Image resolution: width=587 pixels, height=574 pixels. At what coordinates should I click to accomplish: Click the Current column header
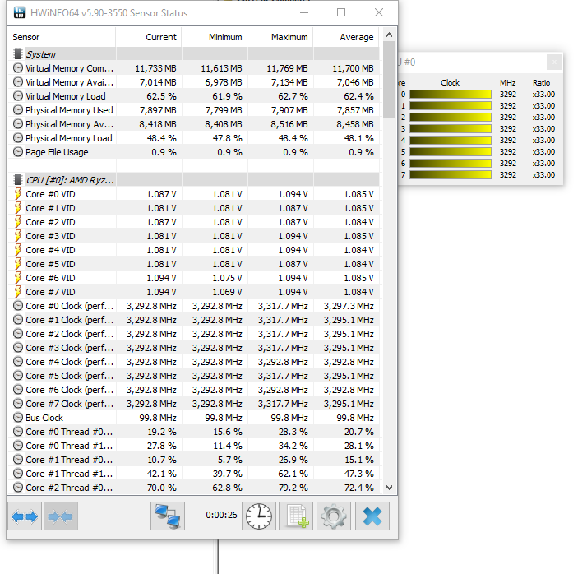pyautogui.click(x=149, y=37)
